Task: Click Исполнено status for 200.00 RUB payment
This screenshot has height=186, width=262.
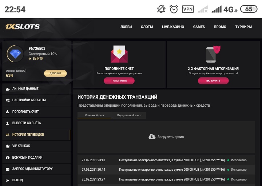Action: point(239,179)
